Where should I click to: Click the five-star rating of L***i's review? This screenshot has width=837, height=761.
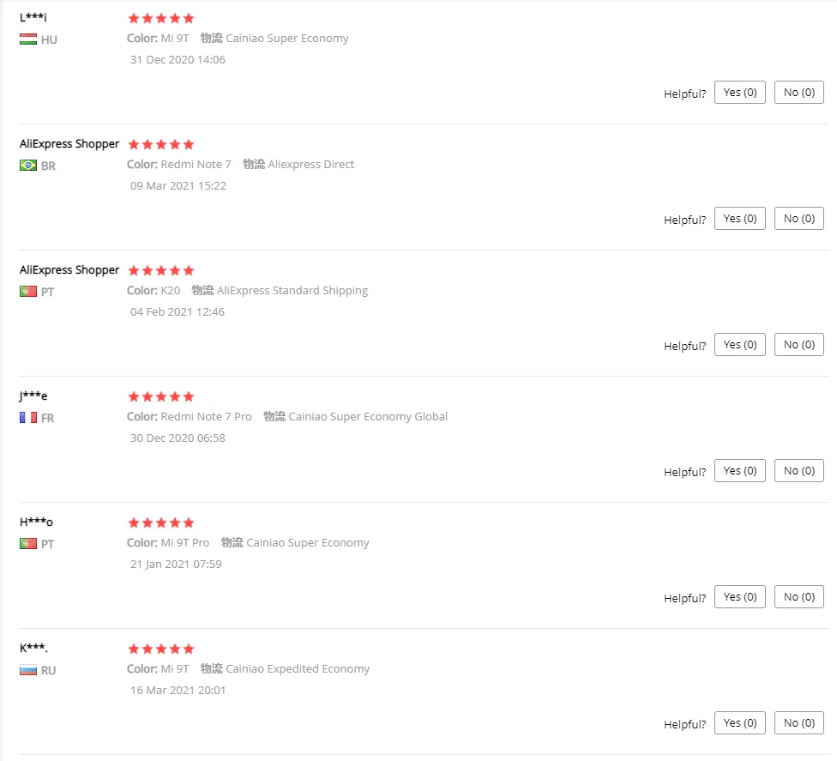161,19
